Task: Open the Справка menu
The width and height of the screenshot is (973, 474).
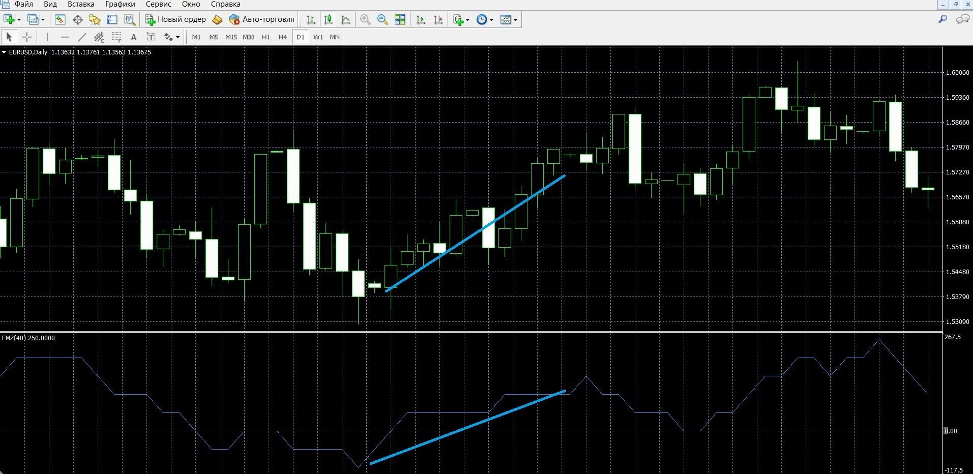Action: click(225, 4)
